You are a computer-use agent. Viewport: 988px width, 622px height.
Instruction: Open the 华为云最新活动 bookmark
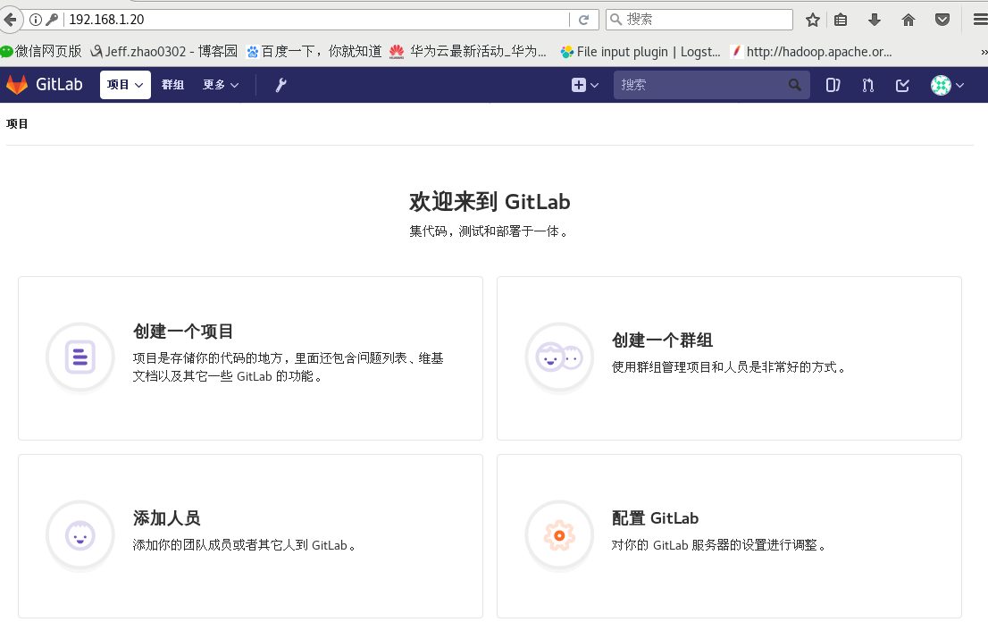[x=467, y=52]
